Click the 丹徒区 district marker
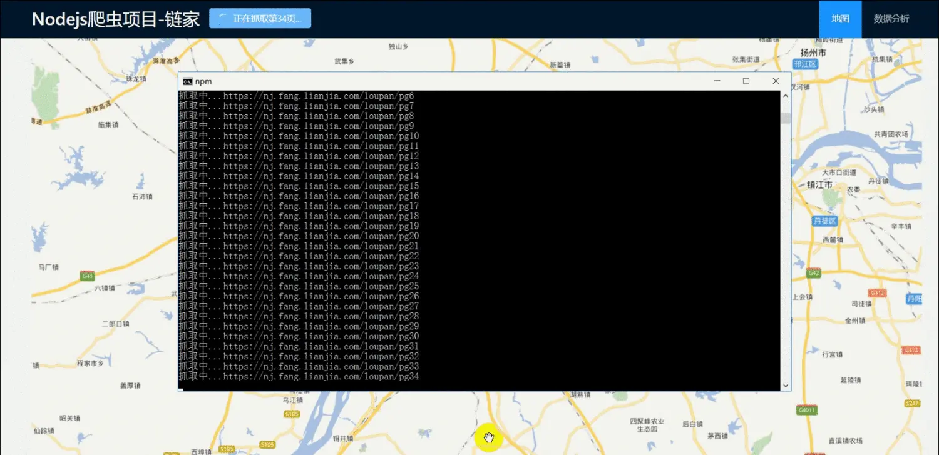Image resolution: width=939 pixels, height=455 pixels. [824, 221]
